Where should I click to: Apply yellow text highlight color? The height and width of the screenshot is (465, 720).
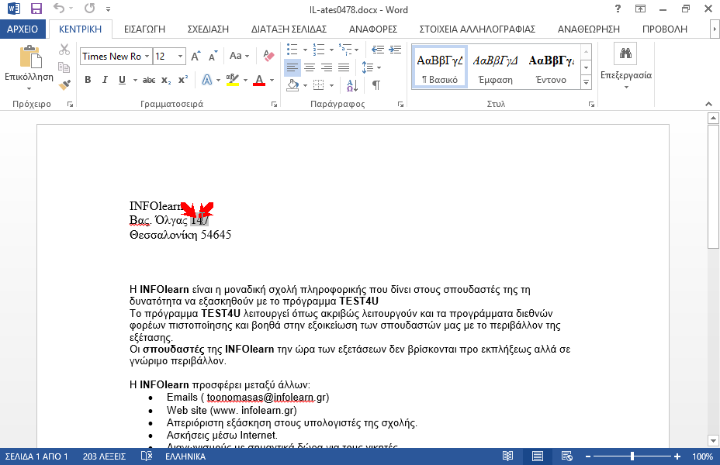233,81
